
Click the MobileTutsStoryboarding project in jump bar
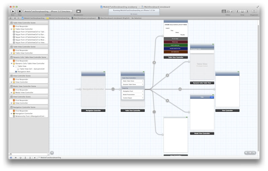33,18
